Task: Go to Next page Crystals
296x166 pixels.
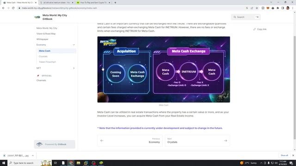Action: [x=197, y=141]
